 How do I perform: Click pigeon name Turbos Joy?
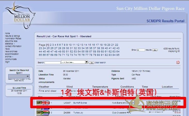click(78, 113)
